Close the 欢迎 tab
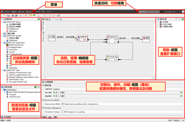The width and height of the screenshot is (185, 122). click(x=50, y=19)
